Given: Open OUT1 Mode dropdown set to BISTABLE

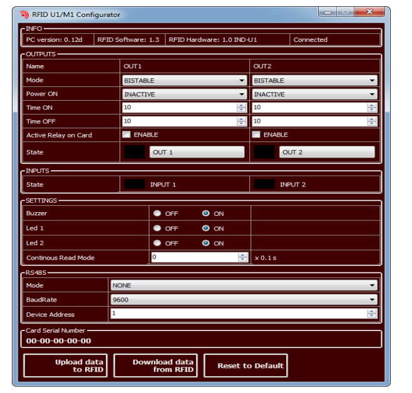Looking at the screenshot, I should 184,80.
